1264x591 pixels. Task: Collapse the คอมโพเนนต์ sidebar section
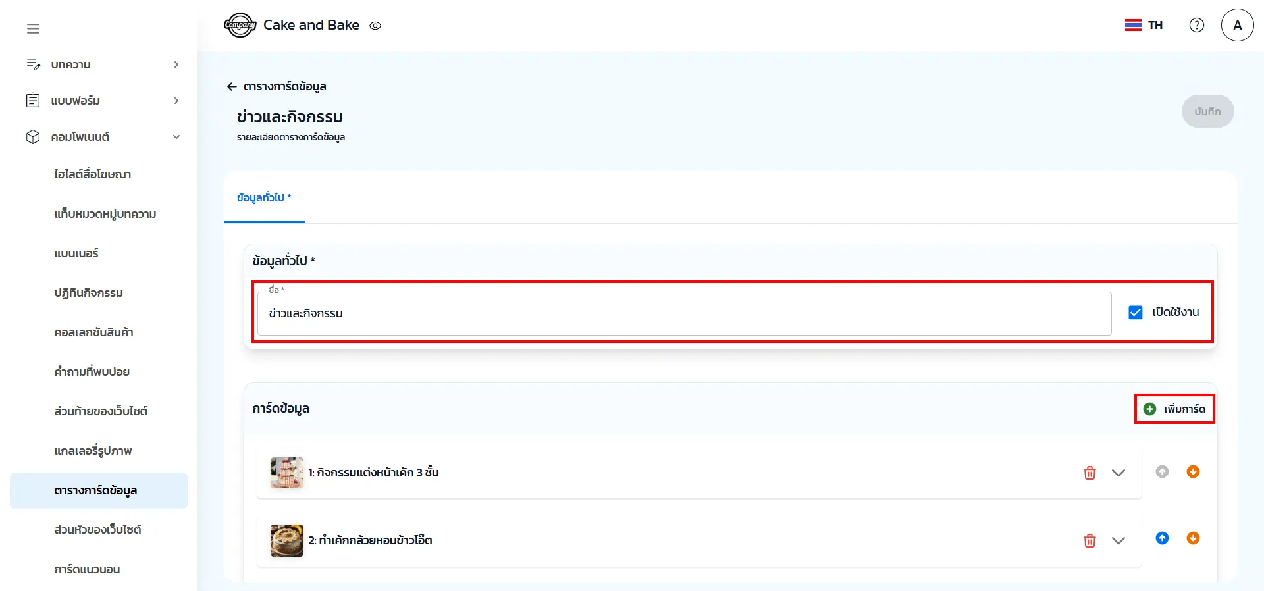pyautogui.click(x=176, y=137)
